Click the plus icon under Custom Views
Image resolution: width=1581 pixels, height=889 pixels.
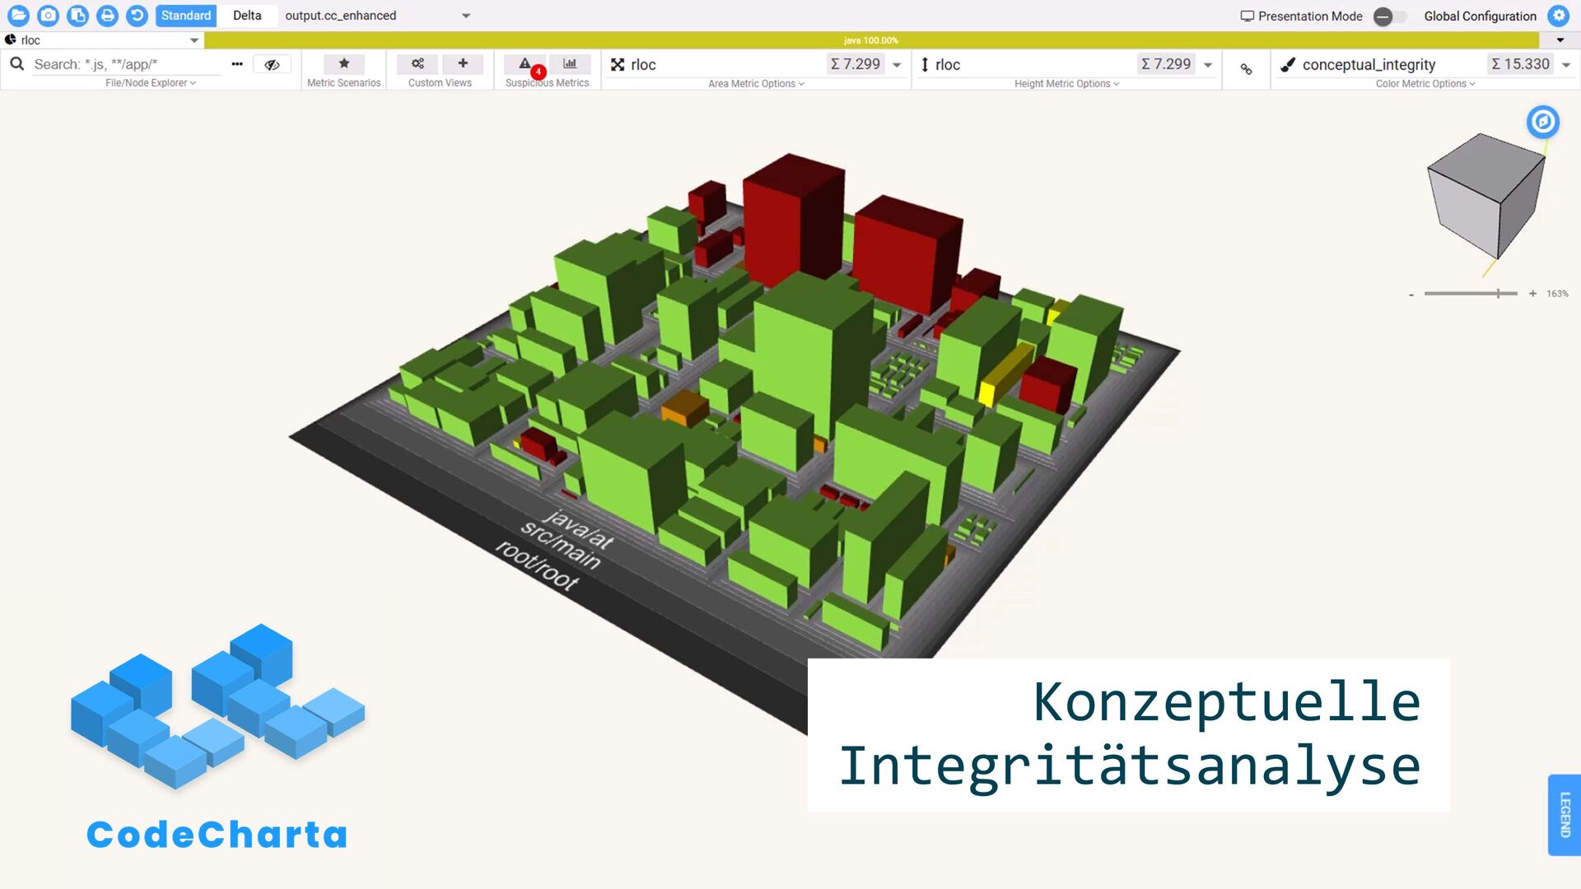463,64
